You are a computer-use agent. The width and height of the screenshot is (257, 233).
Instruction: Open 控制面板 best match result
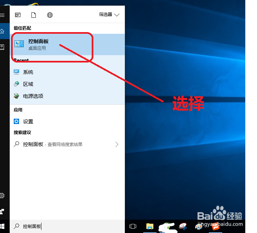[x=67, y=44]
